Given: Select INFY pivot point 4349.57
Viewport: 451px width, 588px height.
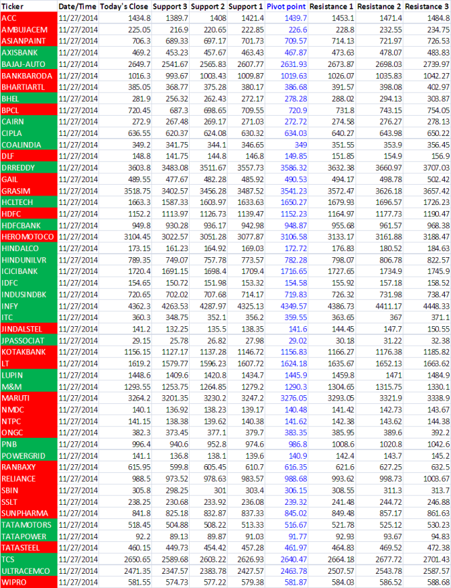Looking at the screenshot, I should click(293, 306).
